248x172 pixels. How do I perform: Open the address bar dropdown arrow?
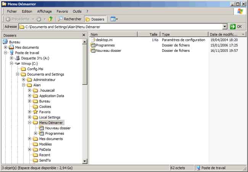[225, 27]
